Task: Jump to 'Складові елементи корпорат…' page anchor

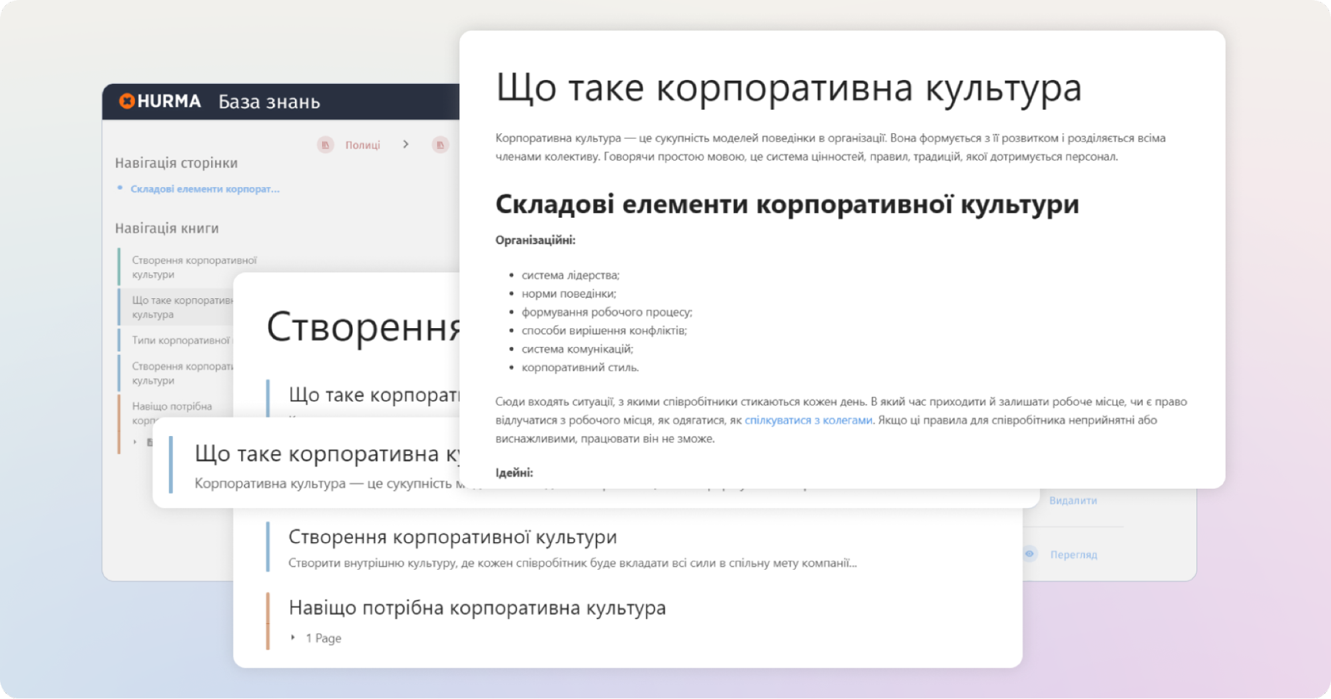Action: [x=204, y=189]
